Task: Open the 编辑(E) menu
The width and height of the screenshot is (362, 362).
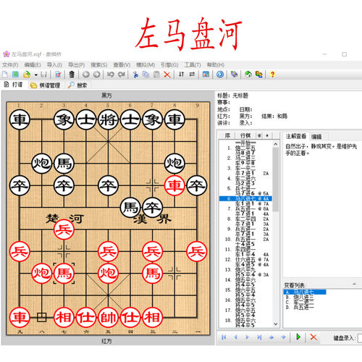Action: point(33,65)
